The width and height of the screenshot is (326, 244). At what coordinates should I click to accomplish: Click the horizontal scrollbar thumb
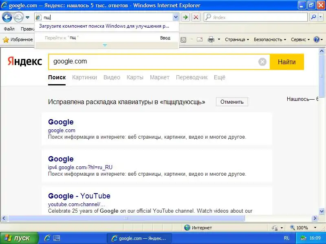pyautogui.click(x=126, y=218)
